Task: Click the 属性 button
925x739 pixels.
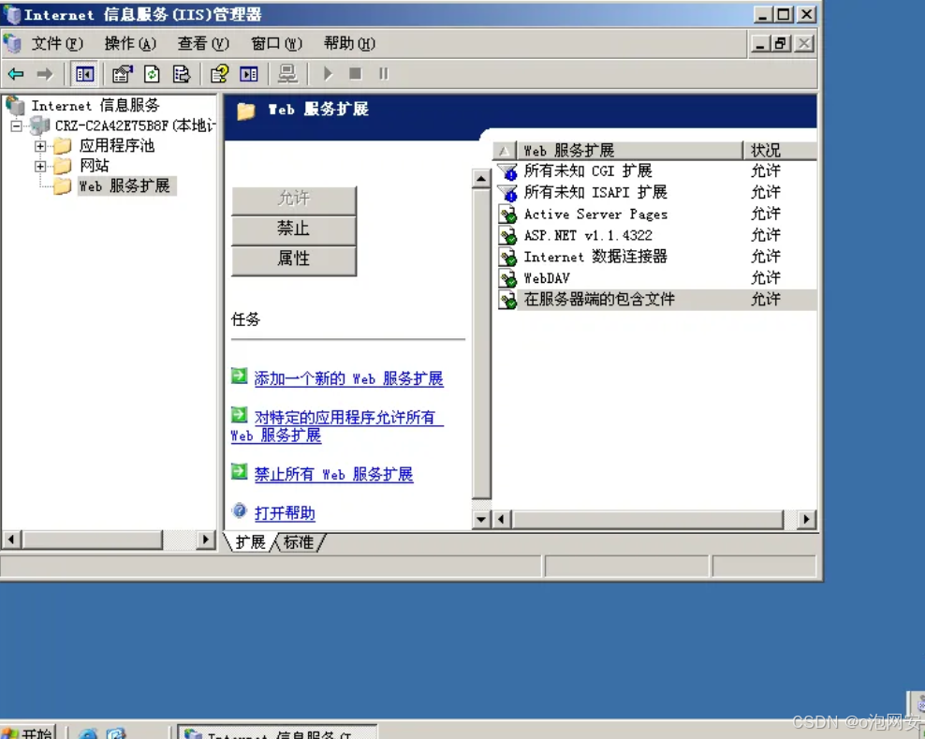Action: pyautogui.click(x=294, y=259)
